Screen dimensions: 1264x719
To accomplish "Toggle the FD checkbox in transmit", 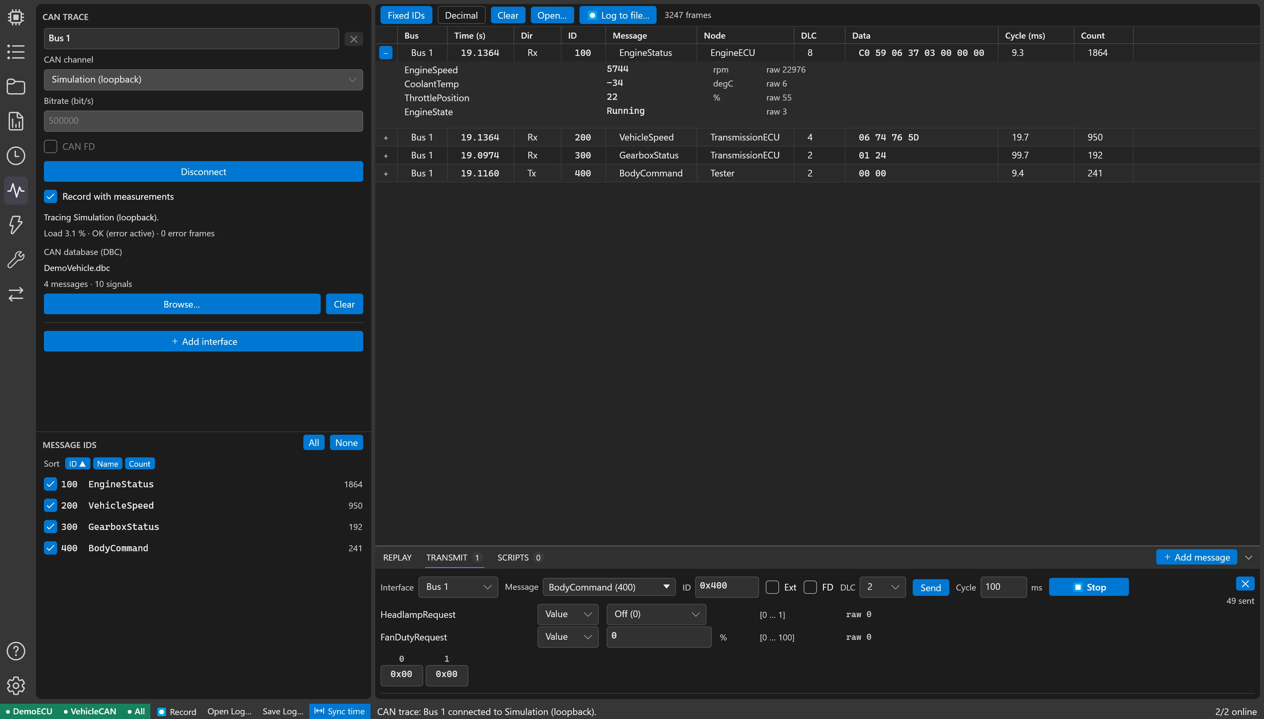I will 810,587.
